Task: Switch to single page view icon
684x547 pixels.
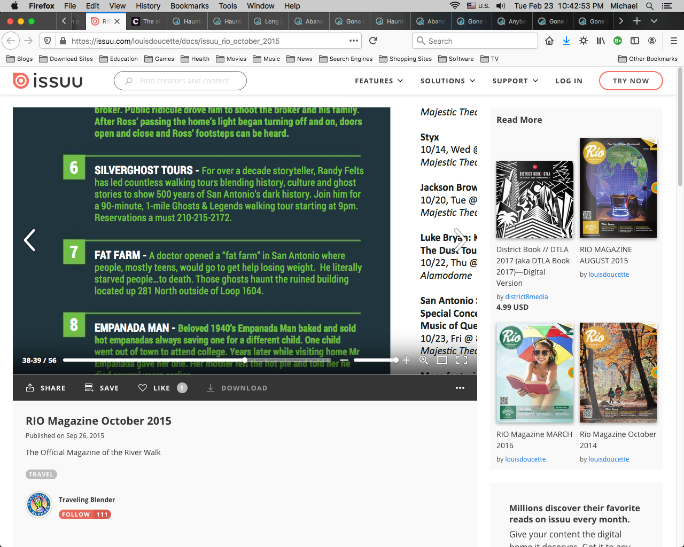Action: click(442, 360)
